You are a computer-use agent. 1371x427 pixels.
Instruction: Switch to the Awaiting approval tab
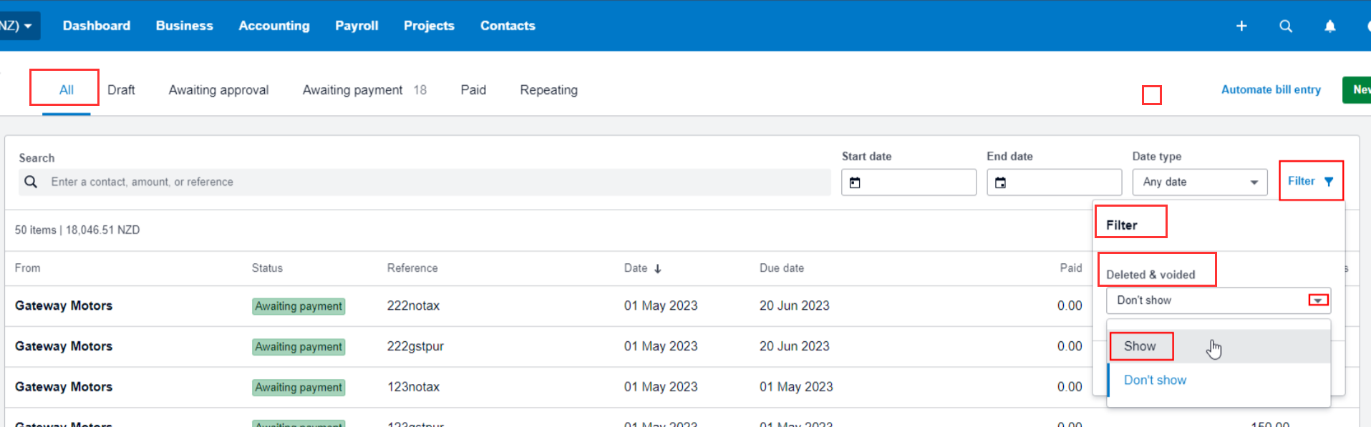coord(218,90)
